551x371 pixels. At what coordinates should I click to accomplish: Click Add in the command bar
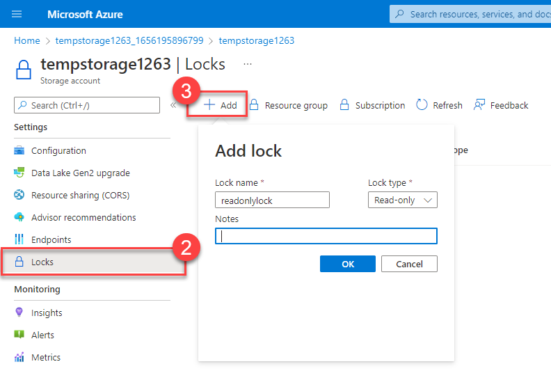click(x=221, y=106)
